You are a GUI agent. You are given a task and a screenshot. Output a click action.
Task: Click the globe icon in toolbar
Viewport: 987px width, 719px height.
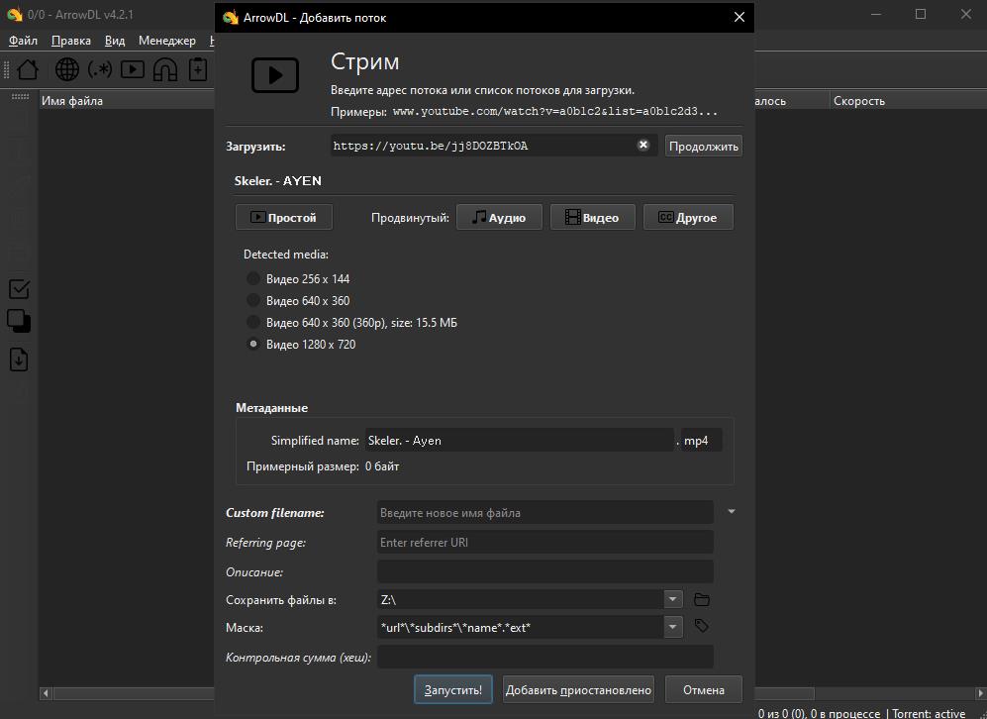(x=67, y=69)
